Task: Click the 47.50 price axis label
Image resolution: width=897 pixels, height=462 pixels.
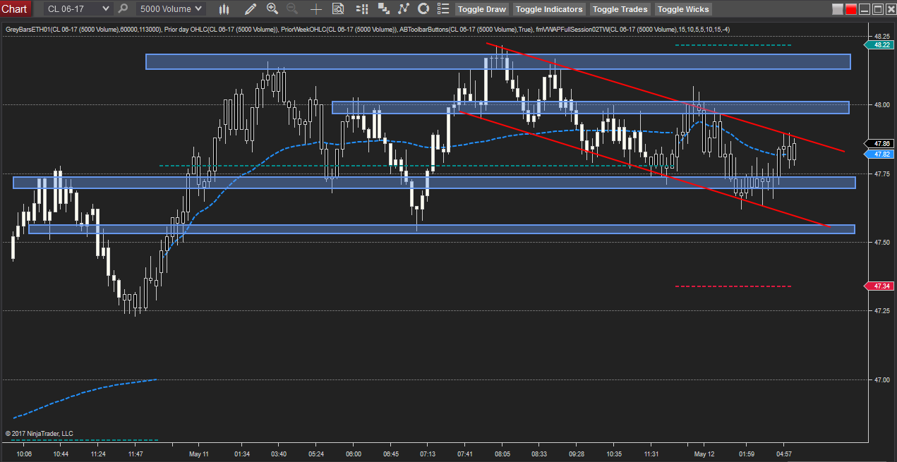Action: [881, 242]
